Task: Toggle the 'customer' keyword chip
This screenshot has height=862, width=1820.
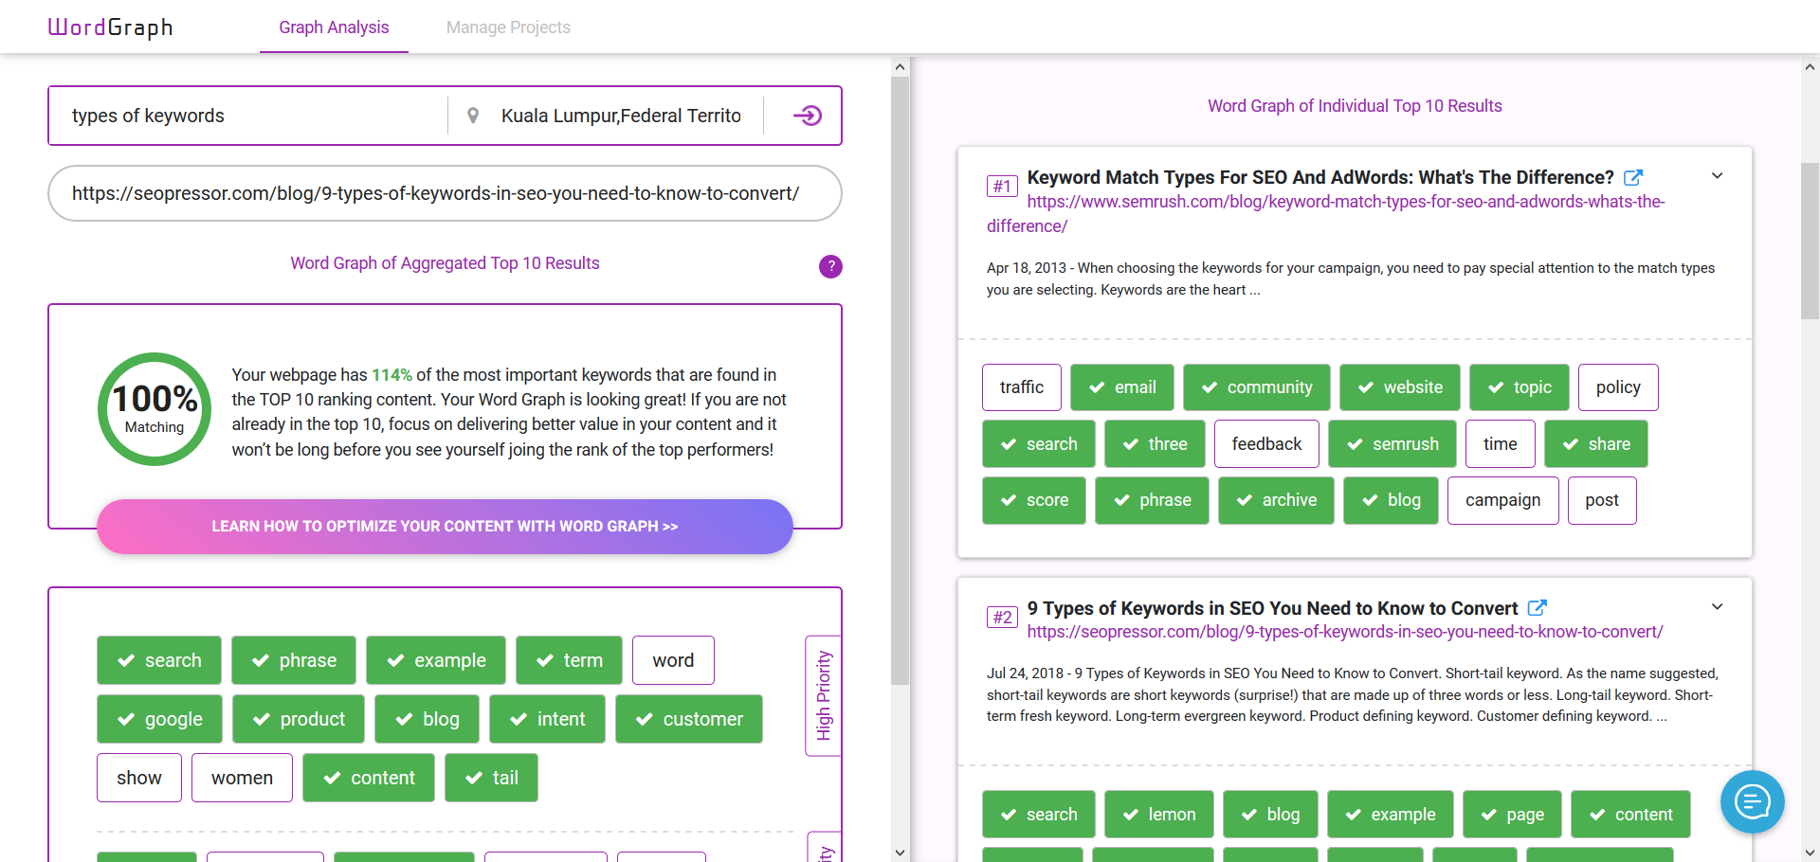Action: (689, 719)
